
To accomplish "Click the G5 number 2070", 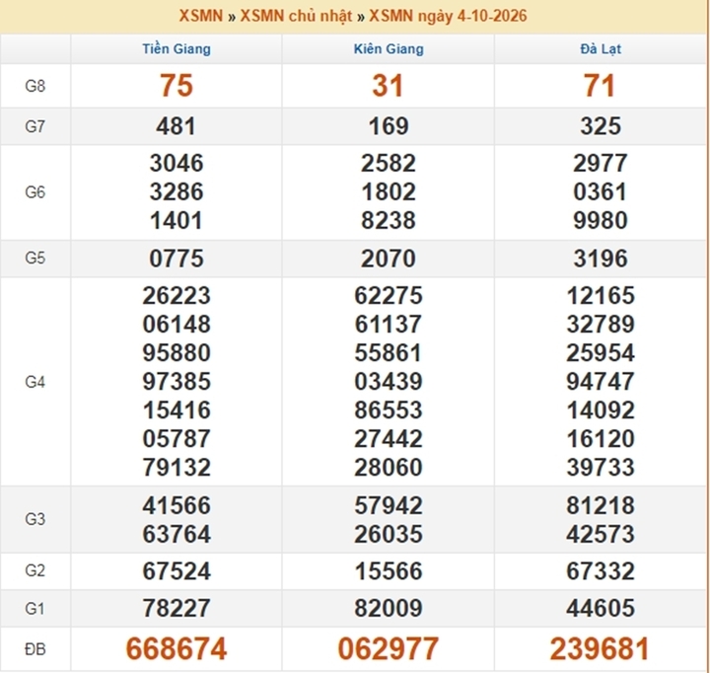I will click(389, 259).
